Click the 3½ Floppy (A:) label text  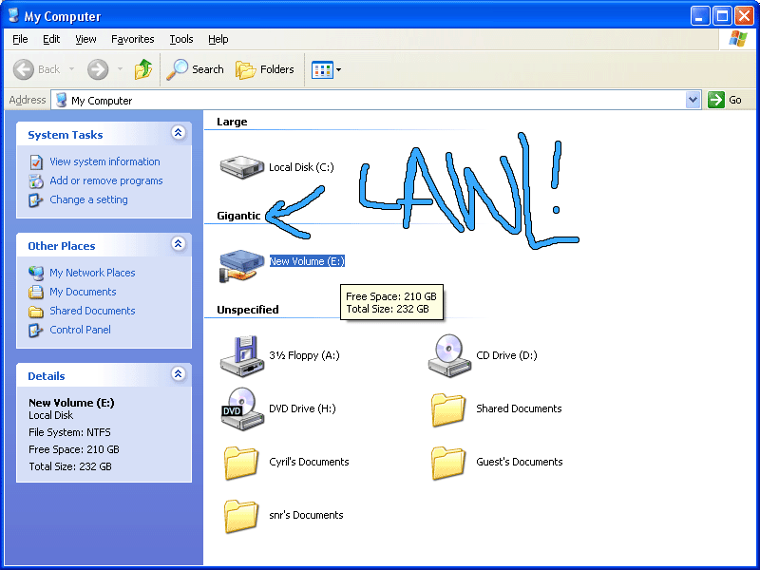point(304,355)
